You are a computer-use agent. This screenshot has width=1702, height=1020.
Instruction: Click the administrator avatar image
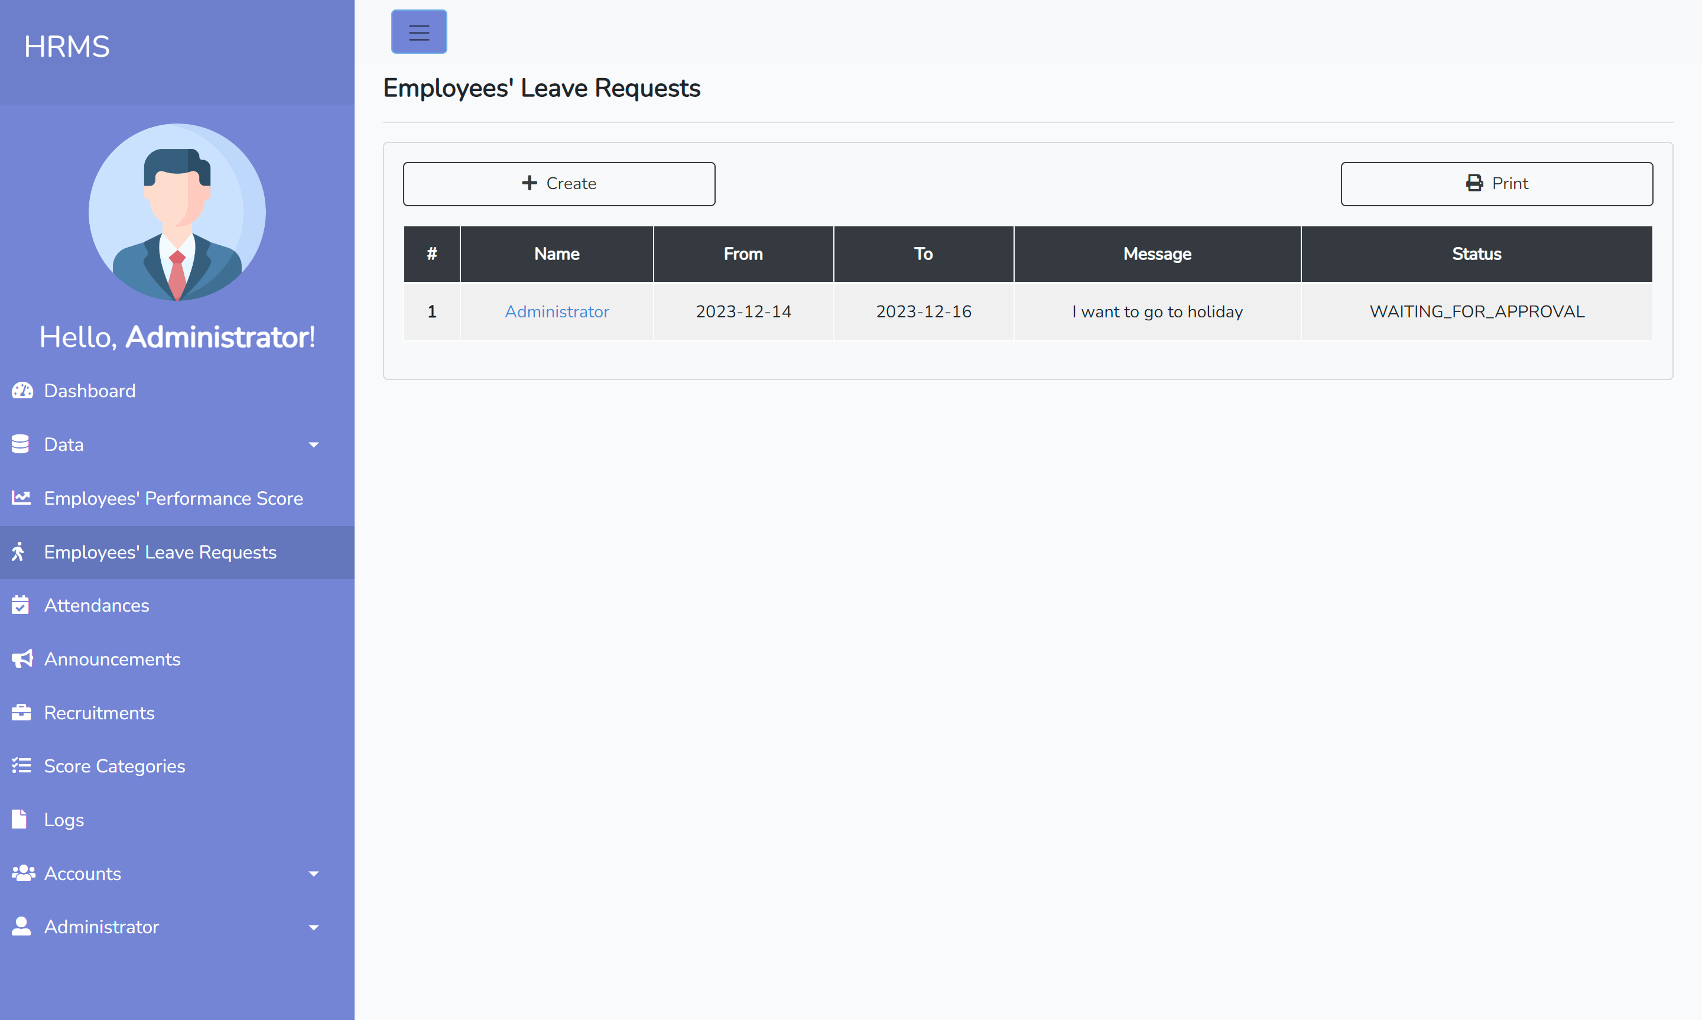[x=177, y=212]
